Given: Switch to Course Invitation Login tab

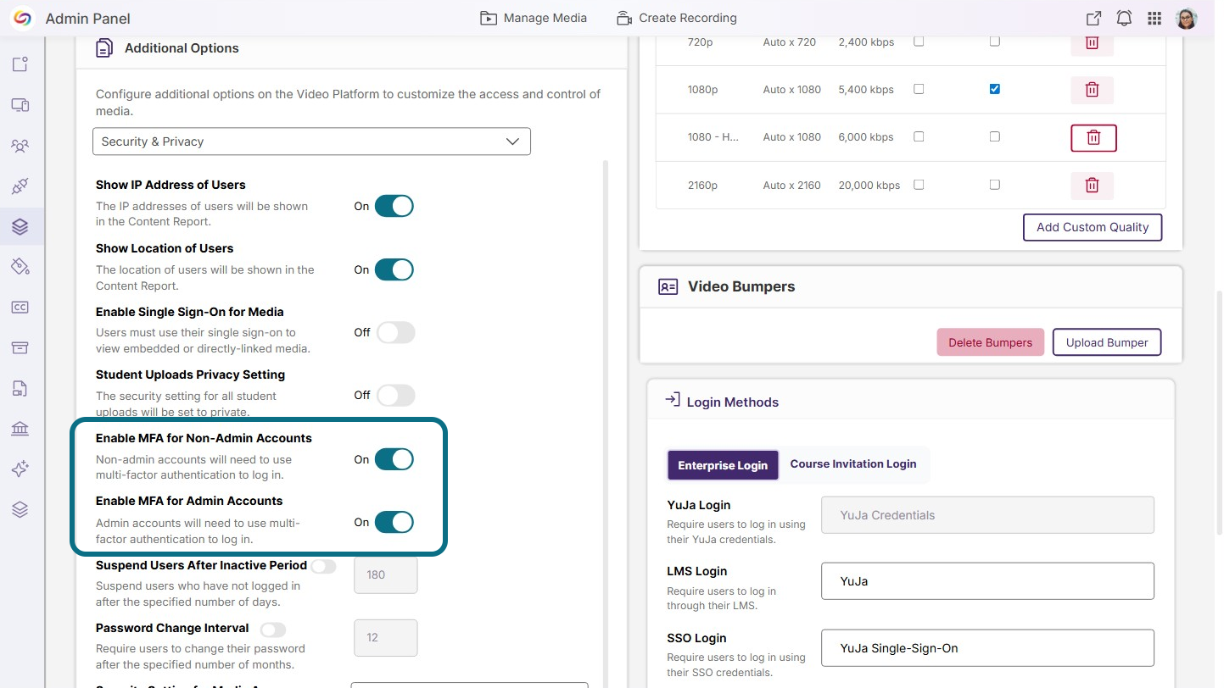Looking at the screenshot, I should click(x=853, y=464).
